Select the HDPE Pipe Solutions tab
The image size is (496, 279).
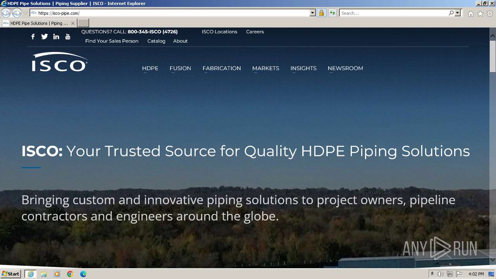pyautogui.click(x=39, y=23)
